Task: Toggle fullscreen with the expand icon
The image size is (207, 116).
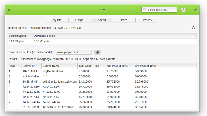Action: click(195, 10)
